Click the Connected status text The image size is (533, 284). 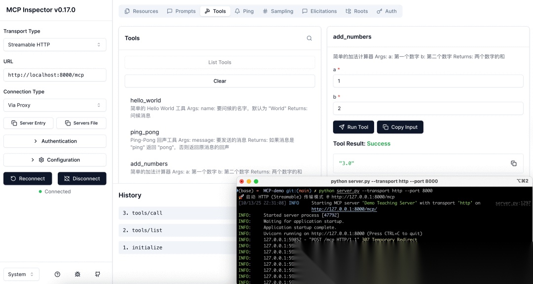pyautogui.click(x=57, y=192)
